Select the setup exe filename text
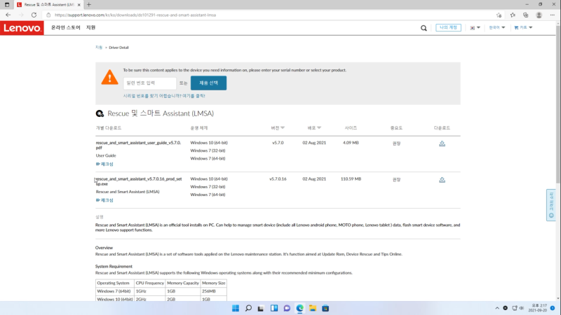Screen dimensions: 561x315 (139, 181)
